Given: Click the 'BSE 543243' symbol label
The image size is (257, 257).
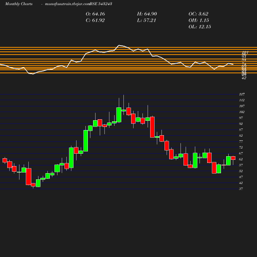Looking at the screenshot, I should 101,4.
